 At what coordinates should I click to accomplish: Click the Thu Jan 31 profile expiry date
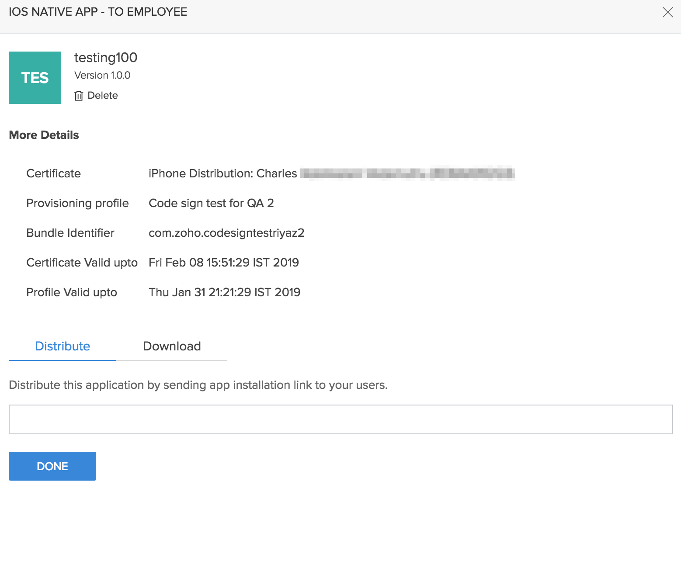coord(224,293)
